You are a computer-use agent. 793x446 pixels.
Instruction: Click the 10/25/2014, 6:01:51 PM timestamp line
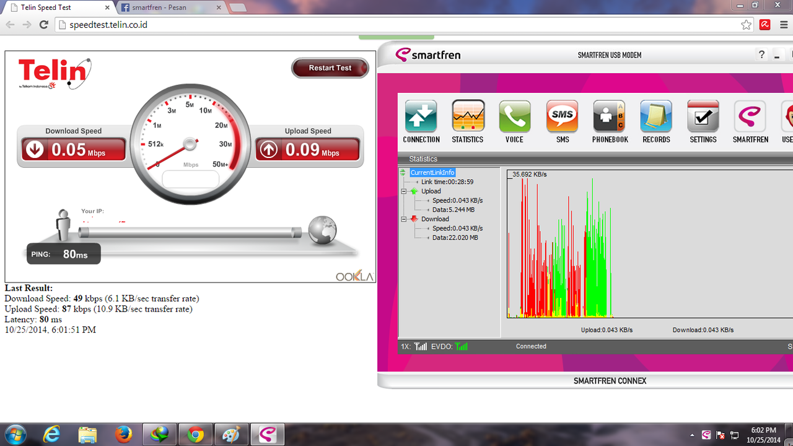tap(50, 330)
